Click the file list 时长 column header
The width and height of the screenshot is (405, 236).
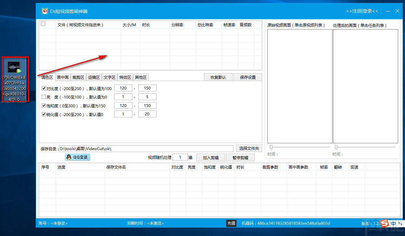(x=155, y=25)
